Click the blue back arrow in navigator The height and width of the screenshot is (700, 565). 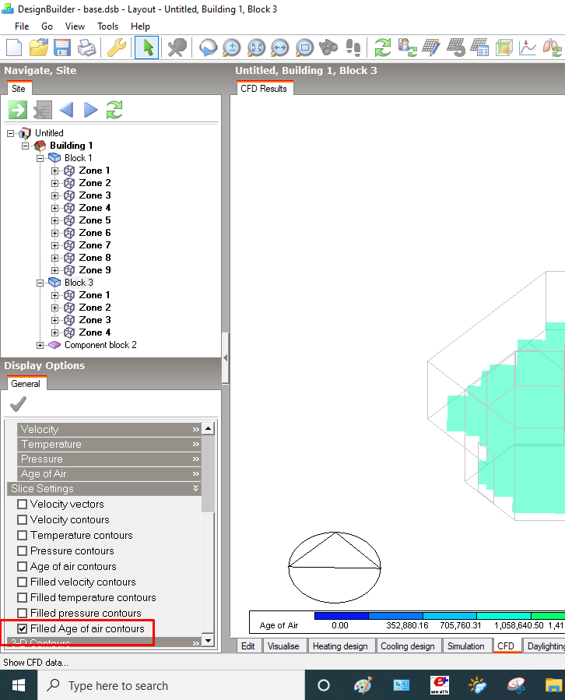[66, 110]
